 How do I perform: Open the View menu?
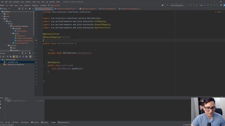[x=11, y=2]
